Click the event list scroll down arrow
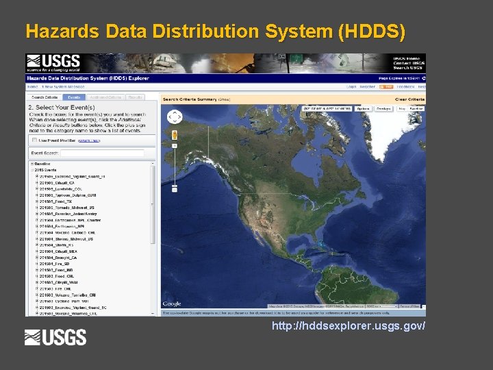The width and height of the screenshot is (493, 370). [153, 314]
